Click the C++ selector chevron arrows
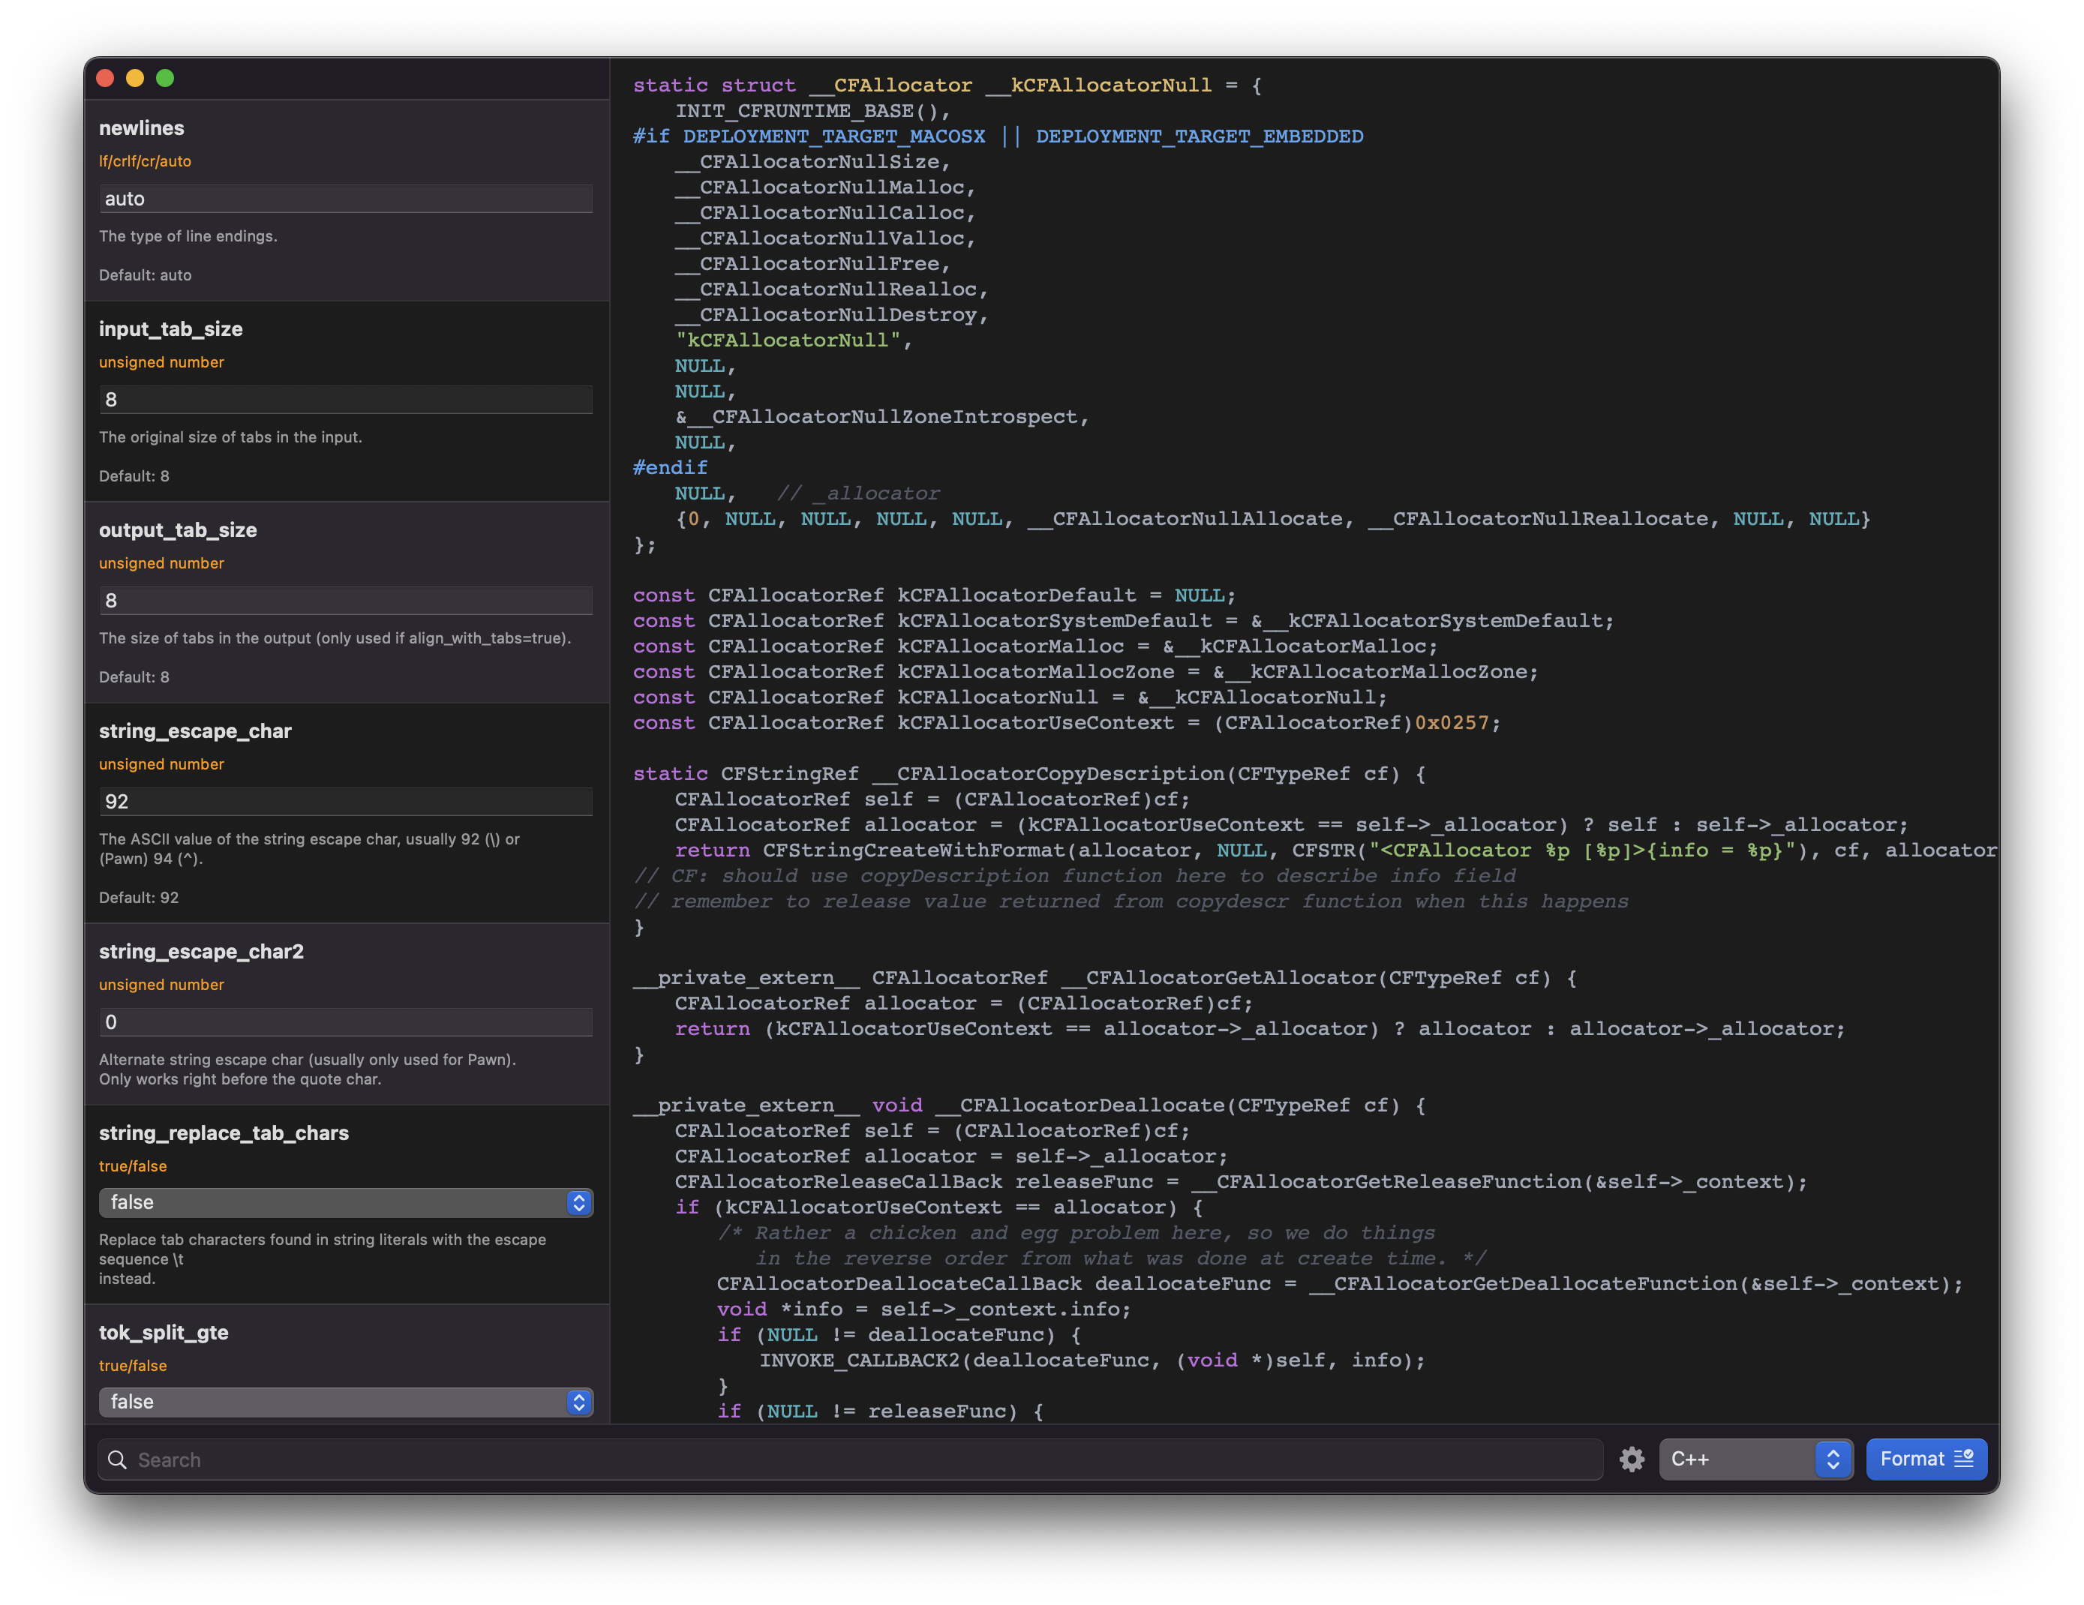This screenshot has height=1605, width=2084. point(1832,1459)
